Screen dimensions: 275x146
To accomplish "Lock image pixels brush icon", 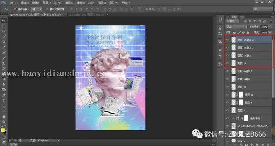I will pos(239,32).
